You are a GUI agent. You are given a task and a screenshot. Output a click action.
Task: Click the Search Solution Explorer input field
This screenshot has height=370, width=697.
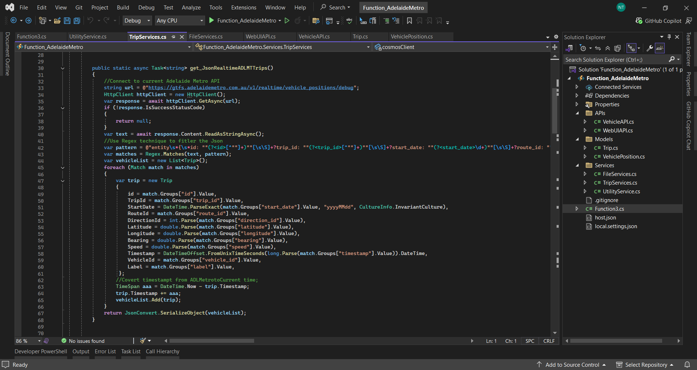(x=617, y=59)
